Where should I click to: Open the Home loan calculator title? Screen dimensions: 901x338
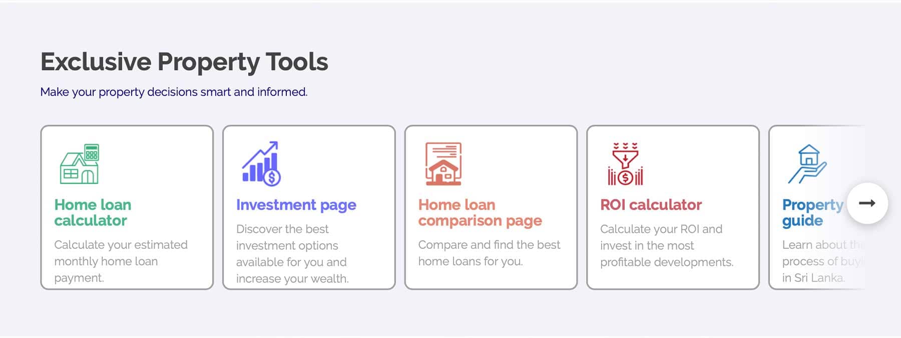[x=93, y=212]
